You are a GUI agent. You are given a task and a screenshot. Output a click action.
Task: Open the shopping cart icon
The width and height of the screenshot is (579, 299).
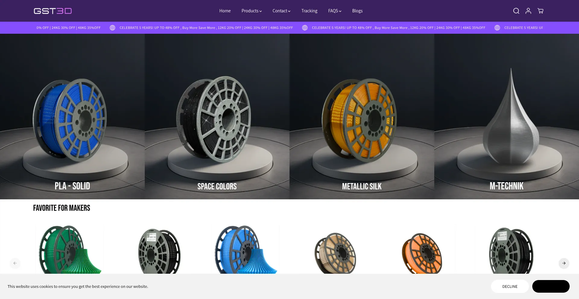[540, 11]
